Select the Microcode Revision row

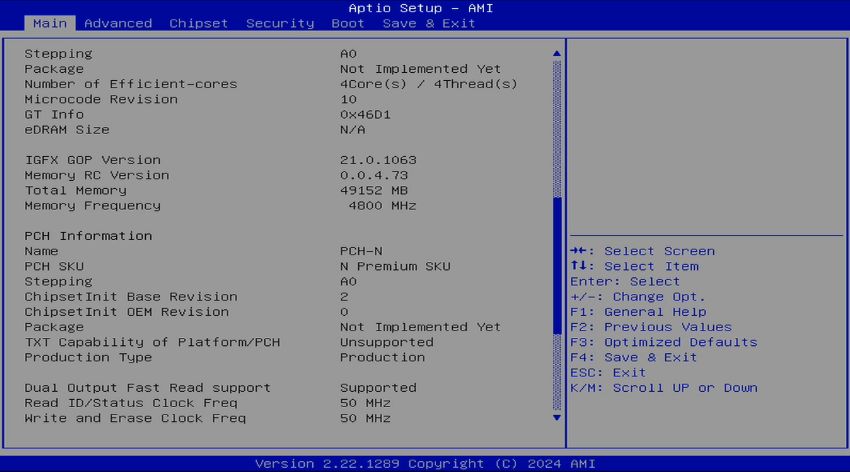pyautogui.click(x=101, y=99)
